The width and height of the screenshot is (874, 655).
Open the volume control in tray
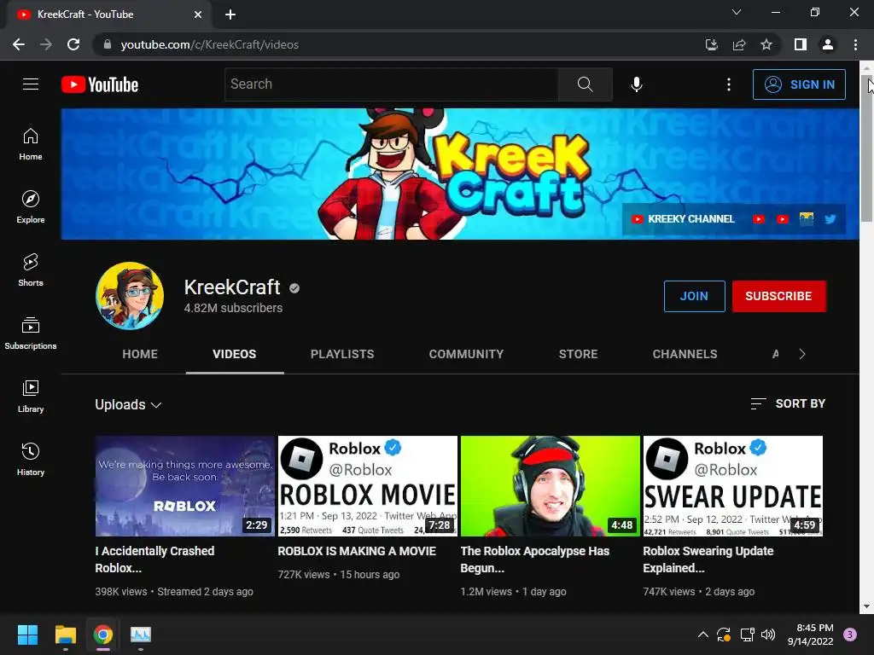tap(768, 635)
